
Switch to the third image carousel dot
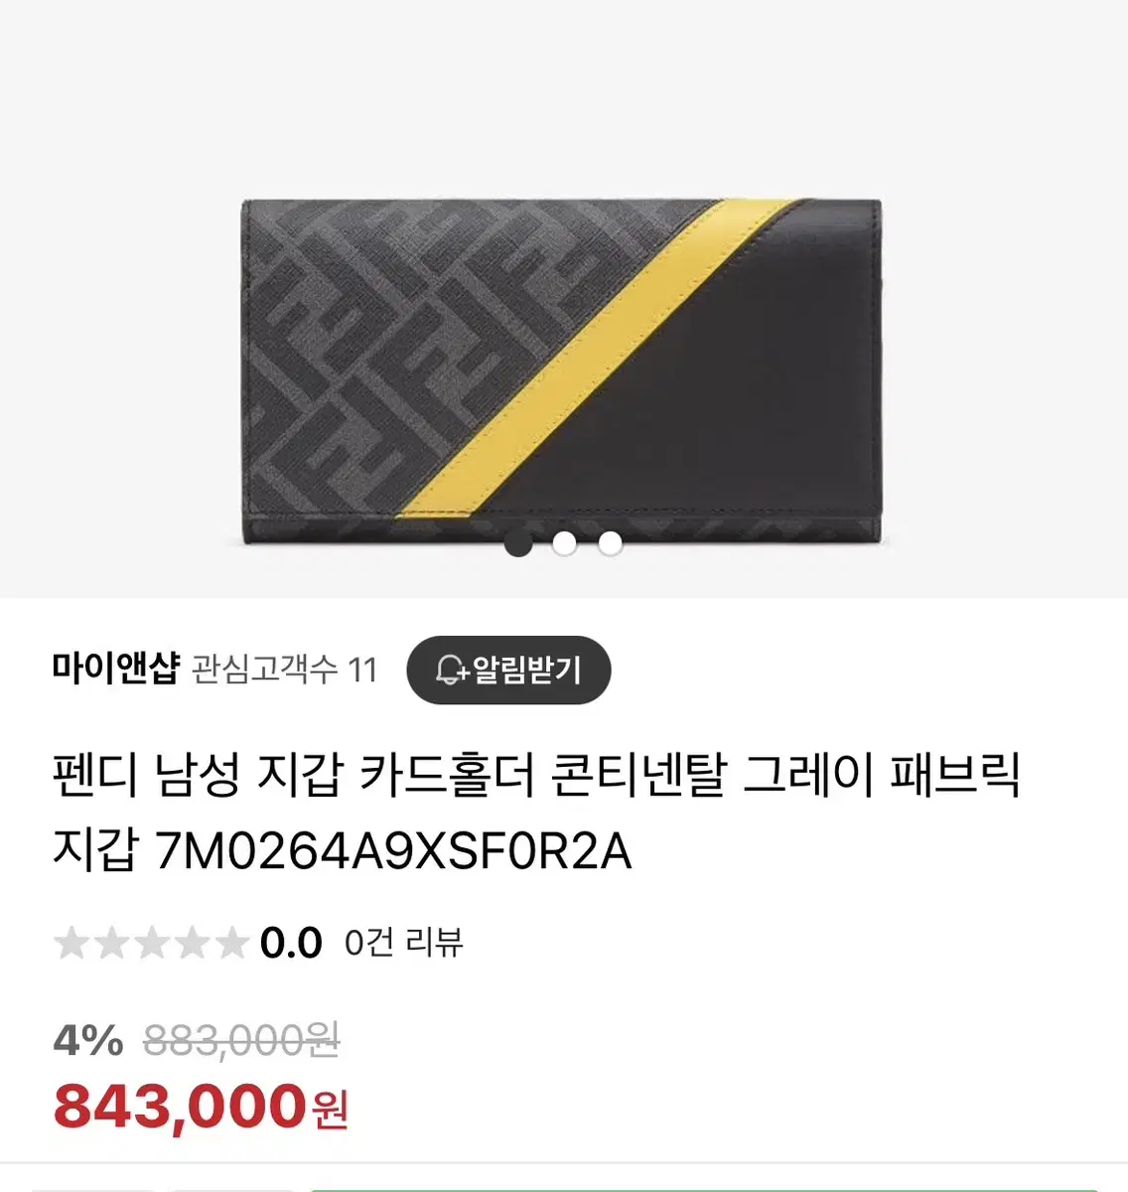[x=610, y=543]
